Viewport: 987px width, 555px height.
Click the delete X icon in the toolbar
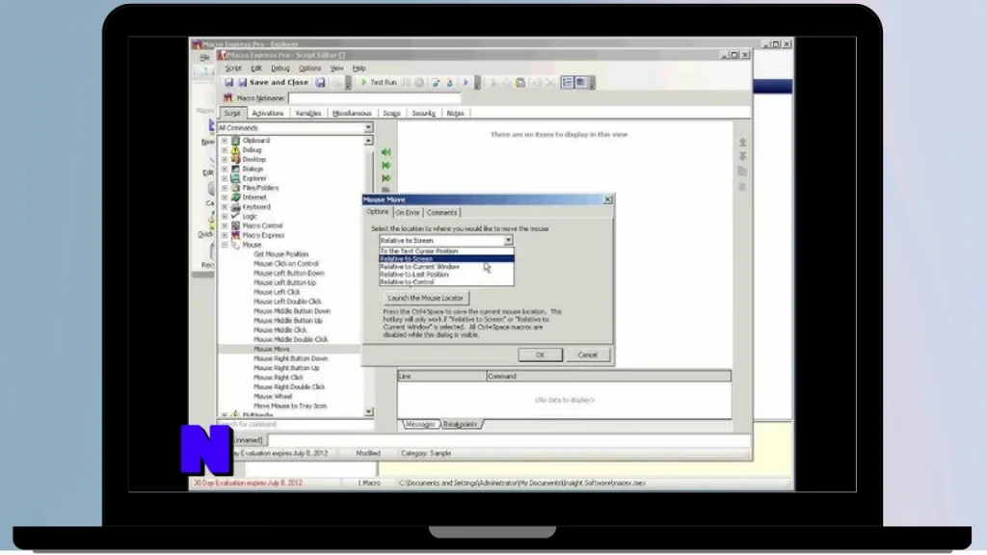[x=549, y=83]
